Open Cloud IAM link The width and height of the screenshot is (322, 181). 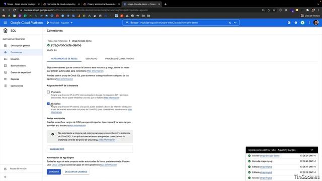[57, 165]
